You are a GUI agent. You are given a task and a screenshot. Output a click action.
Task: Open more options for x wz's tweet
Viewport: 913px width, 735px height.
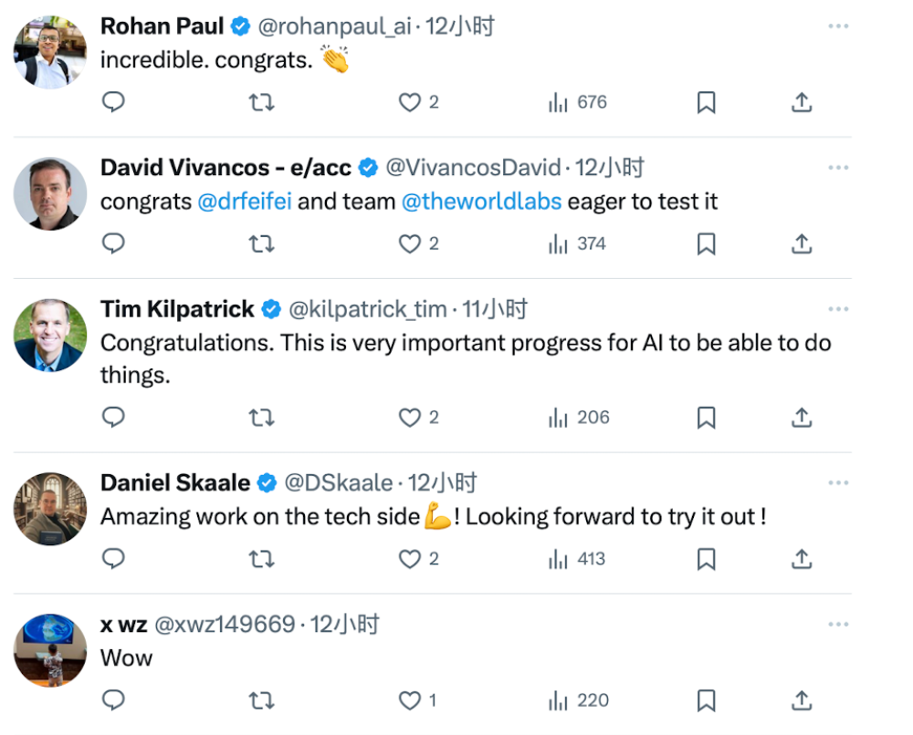pos(838,625)
